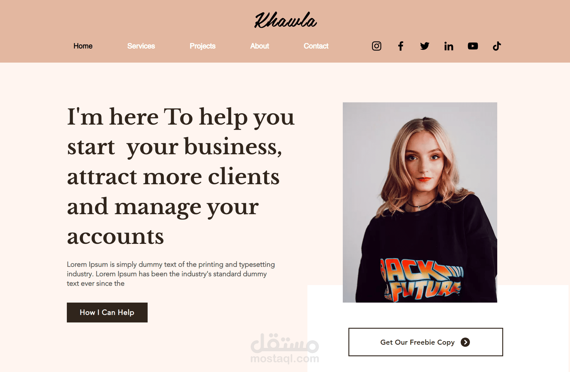Click the main hero headline text

[x=181, y=176]
